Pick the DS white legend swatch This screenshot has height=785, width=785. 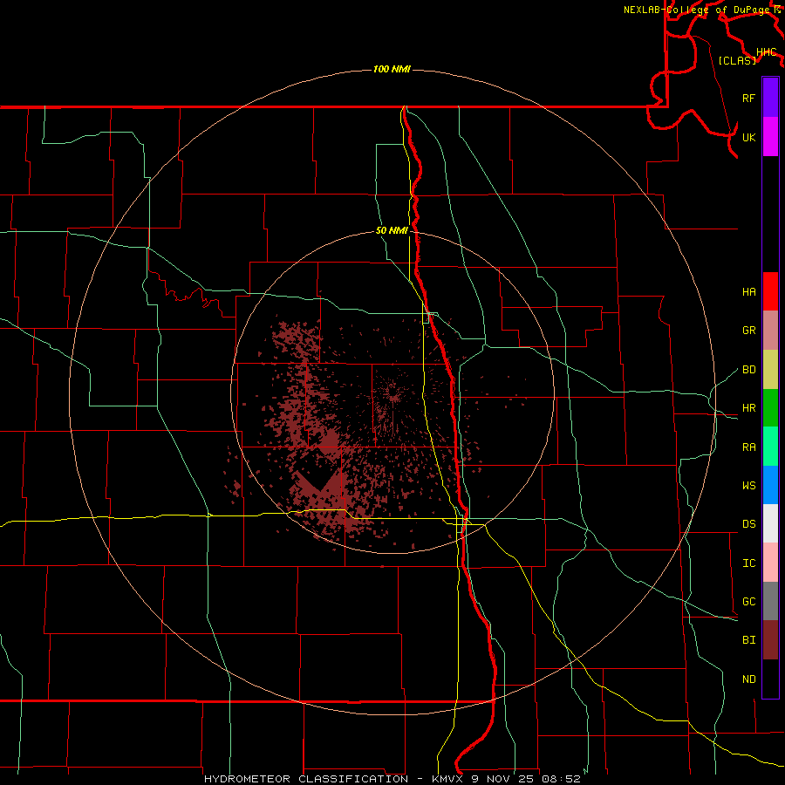770,523
